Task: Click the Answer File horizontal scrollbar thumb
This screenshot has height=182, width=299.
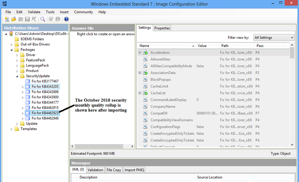Action: click(x=99, y=146)
